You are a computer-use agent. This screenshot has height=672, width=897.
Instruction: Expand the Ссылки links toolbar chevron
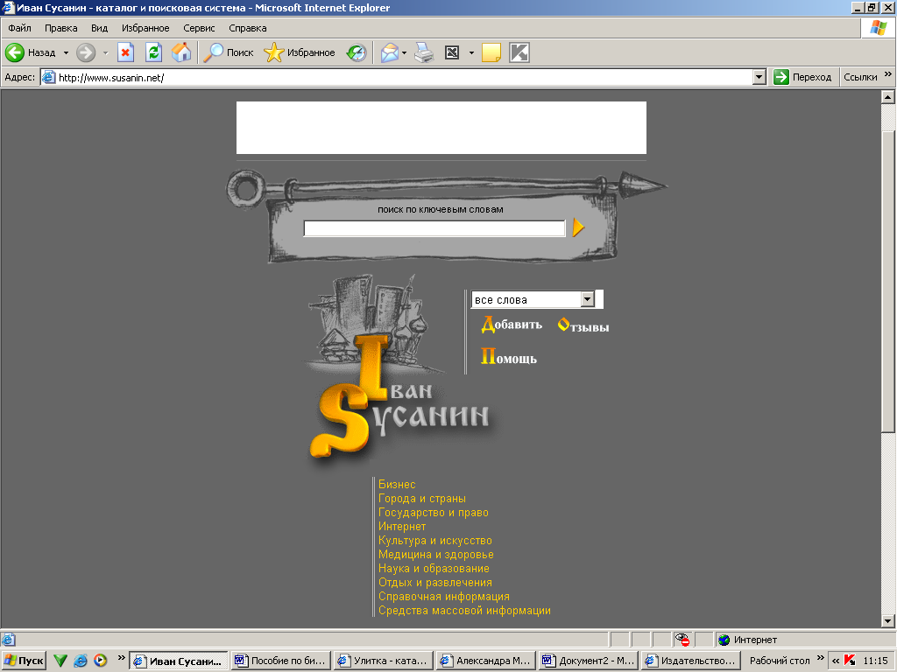click(x=888, y=74)
